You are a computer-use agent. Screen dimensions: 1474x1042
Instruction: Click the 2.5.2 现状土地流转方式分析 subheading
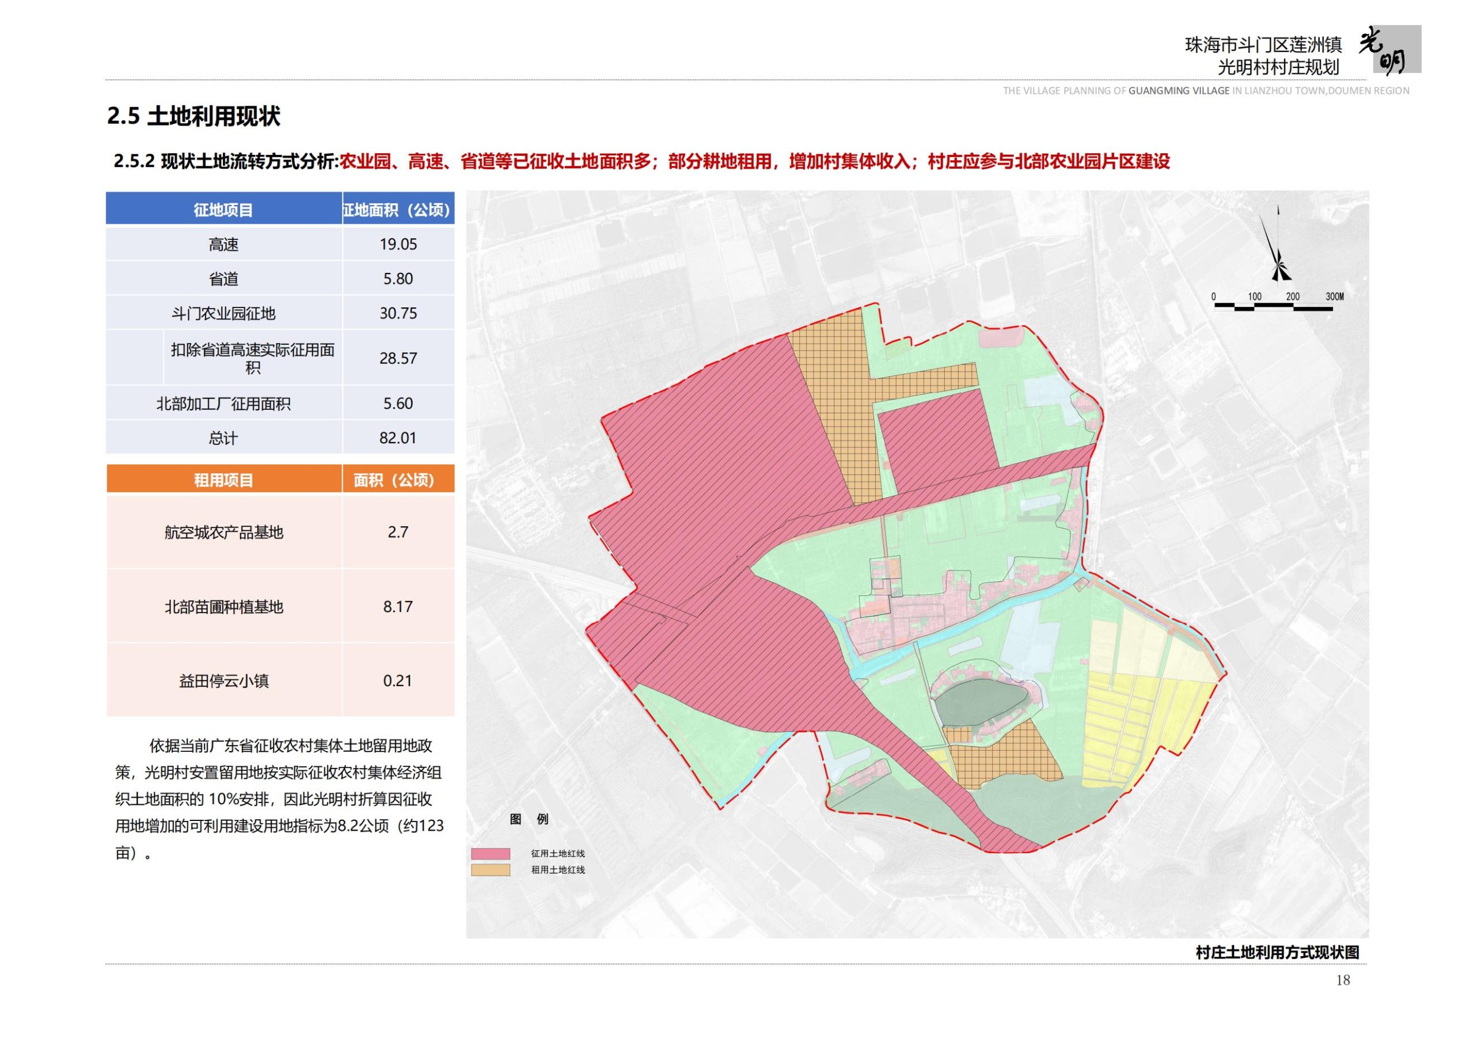click(x=226, y=161)
